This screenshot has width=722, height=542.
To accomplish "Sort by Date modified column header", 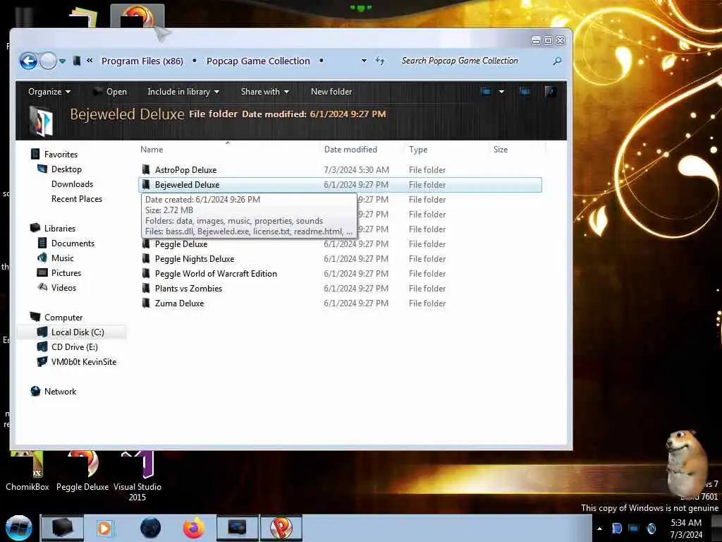I will [x=350, y=150].
